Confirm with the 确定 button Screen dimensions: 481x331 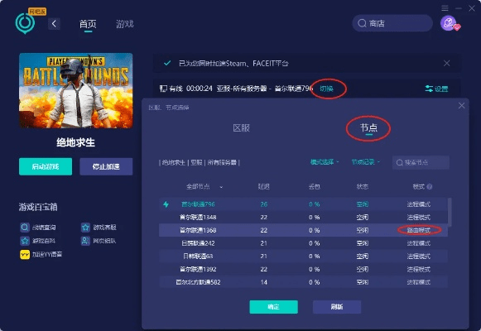pos(274,307)
